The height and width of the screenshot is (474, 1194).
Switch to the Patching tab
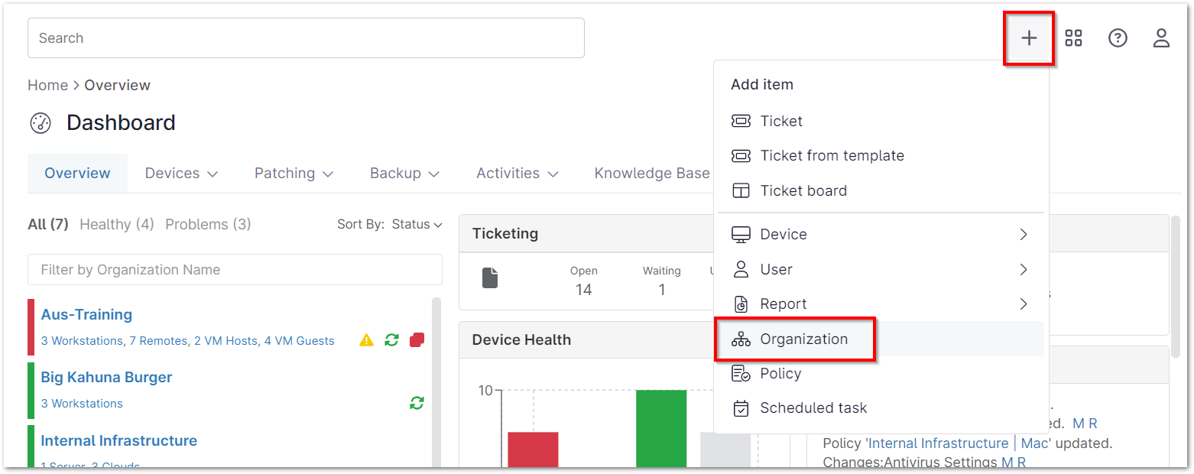[x=285, y=173]
